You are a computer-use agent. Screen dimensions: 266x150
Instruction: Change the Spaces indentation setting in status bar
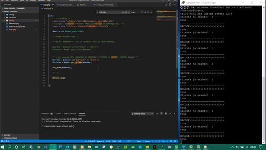click(100, 141)
